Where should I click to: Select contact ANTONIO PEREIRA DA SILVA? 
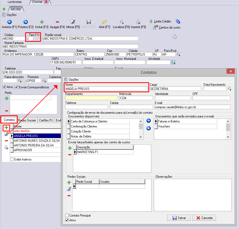point(37,145)
